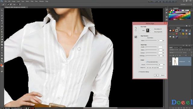193x109 pixels.
Task: Select the Clone Stamp tool
Action: [2, 31]
